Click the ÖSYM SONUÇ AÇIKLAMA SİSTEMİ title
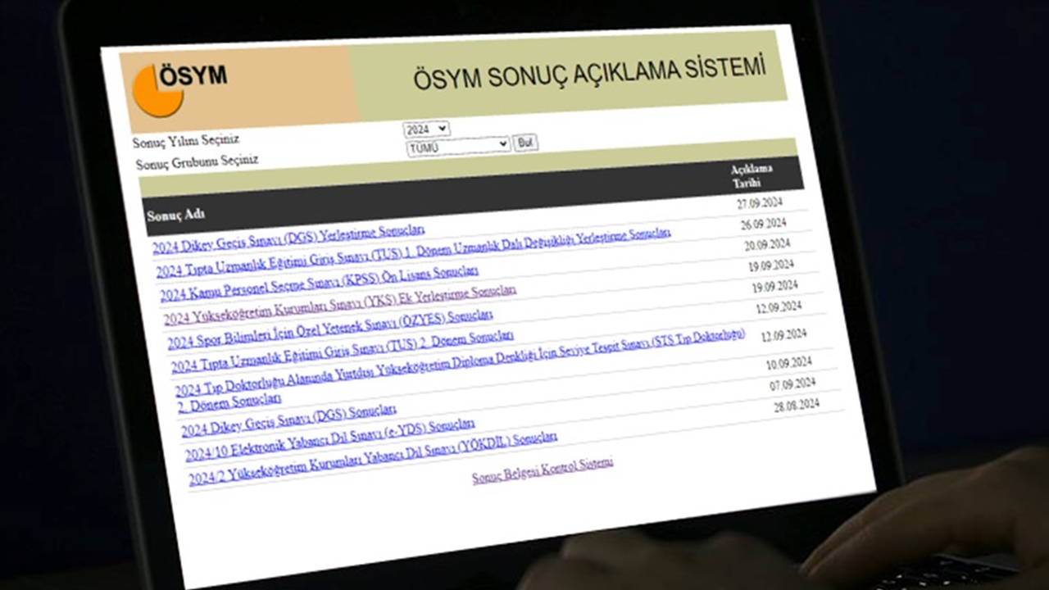This screenshot has height=590, width=1049. [x=589, y=73]
